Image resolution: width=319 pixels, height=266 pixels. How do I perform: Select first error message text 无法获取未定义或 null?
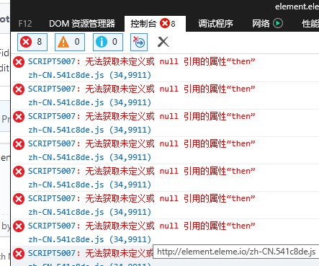(x=132, y=61)
